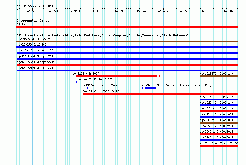Select esv3431723 (1000GenomesConsortiumPilotProject) label
246x165 pixels.
pyautogui.click(x=180, y=85)
